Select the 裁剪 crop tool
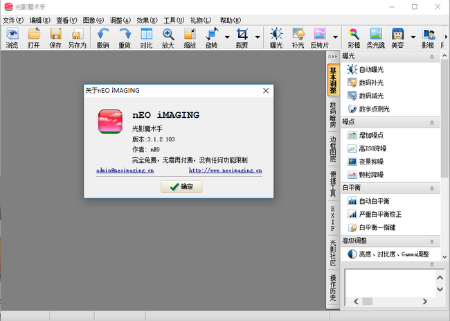 coord(242,38)
